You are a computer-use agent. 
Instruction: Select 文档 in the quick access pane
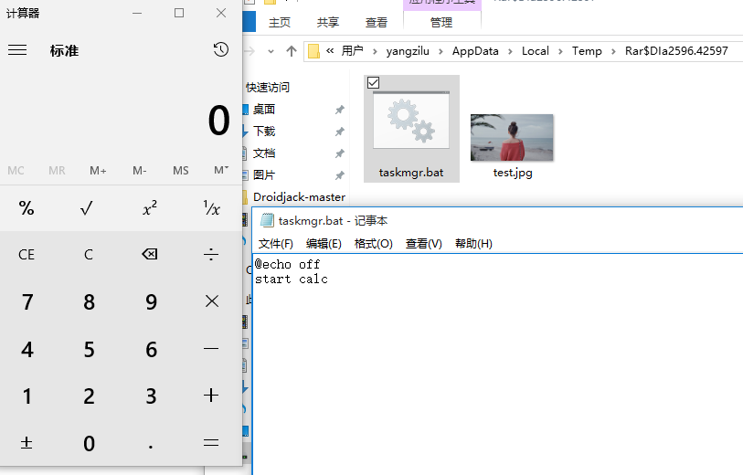pos(264,153)
